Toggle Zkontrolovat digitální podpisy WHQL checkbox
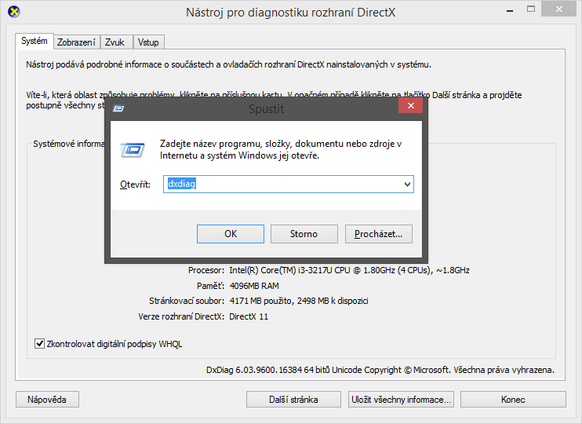 click(39, 343)
